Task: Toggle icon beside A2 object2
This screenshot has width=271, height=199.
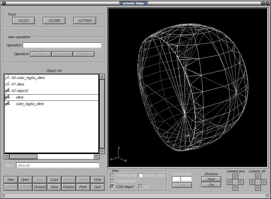Action: tap(7, 91)
